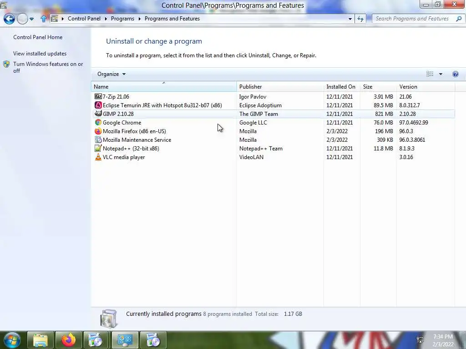Image resolution: width=466 pixels, height=349 pixels.
Task: Click the Mozilla Firefox icon in list
Action: tap(98, 131)
